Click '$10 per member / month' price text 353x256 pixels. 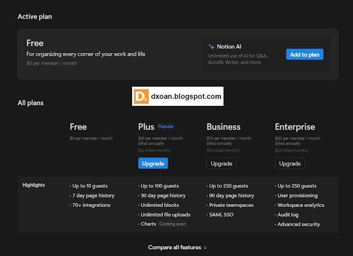click(x=161, y=138)
